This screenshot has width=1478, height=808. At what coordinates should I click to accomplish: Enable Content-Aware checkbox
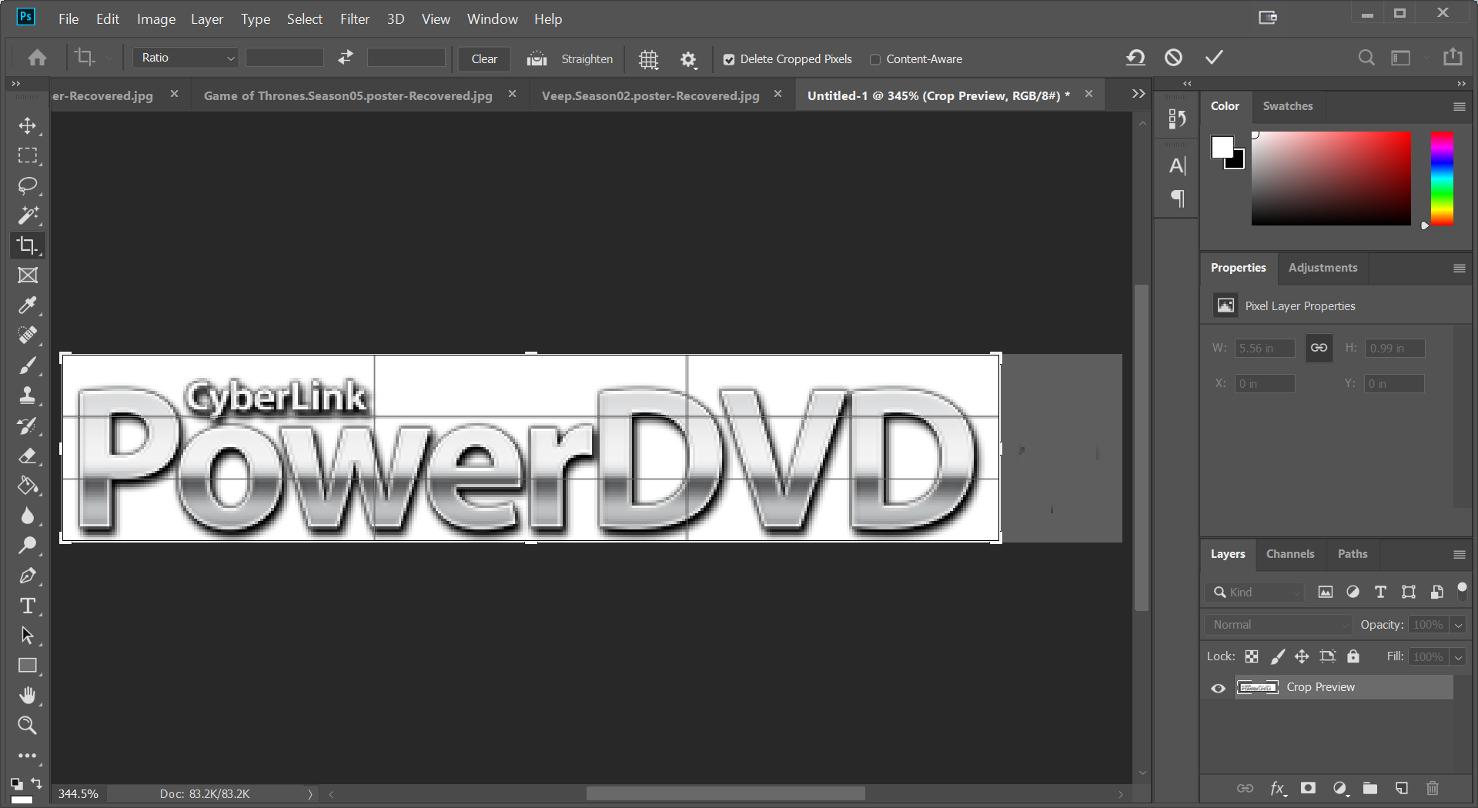tap(874, 59)
